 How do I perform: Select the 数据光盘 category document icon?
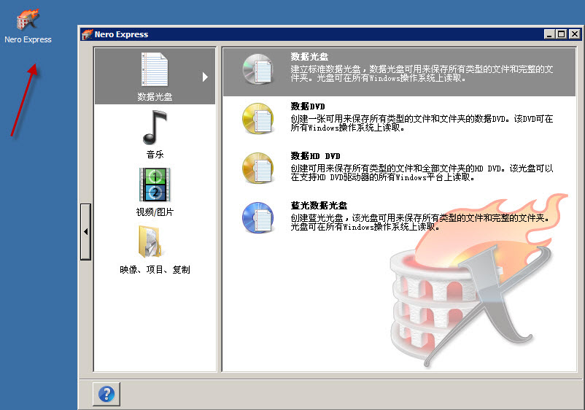coord(155,69)
